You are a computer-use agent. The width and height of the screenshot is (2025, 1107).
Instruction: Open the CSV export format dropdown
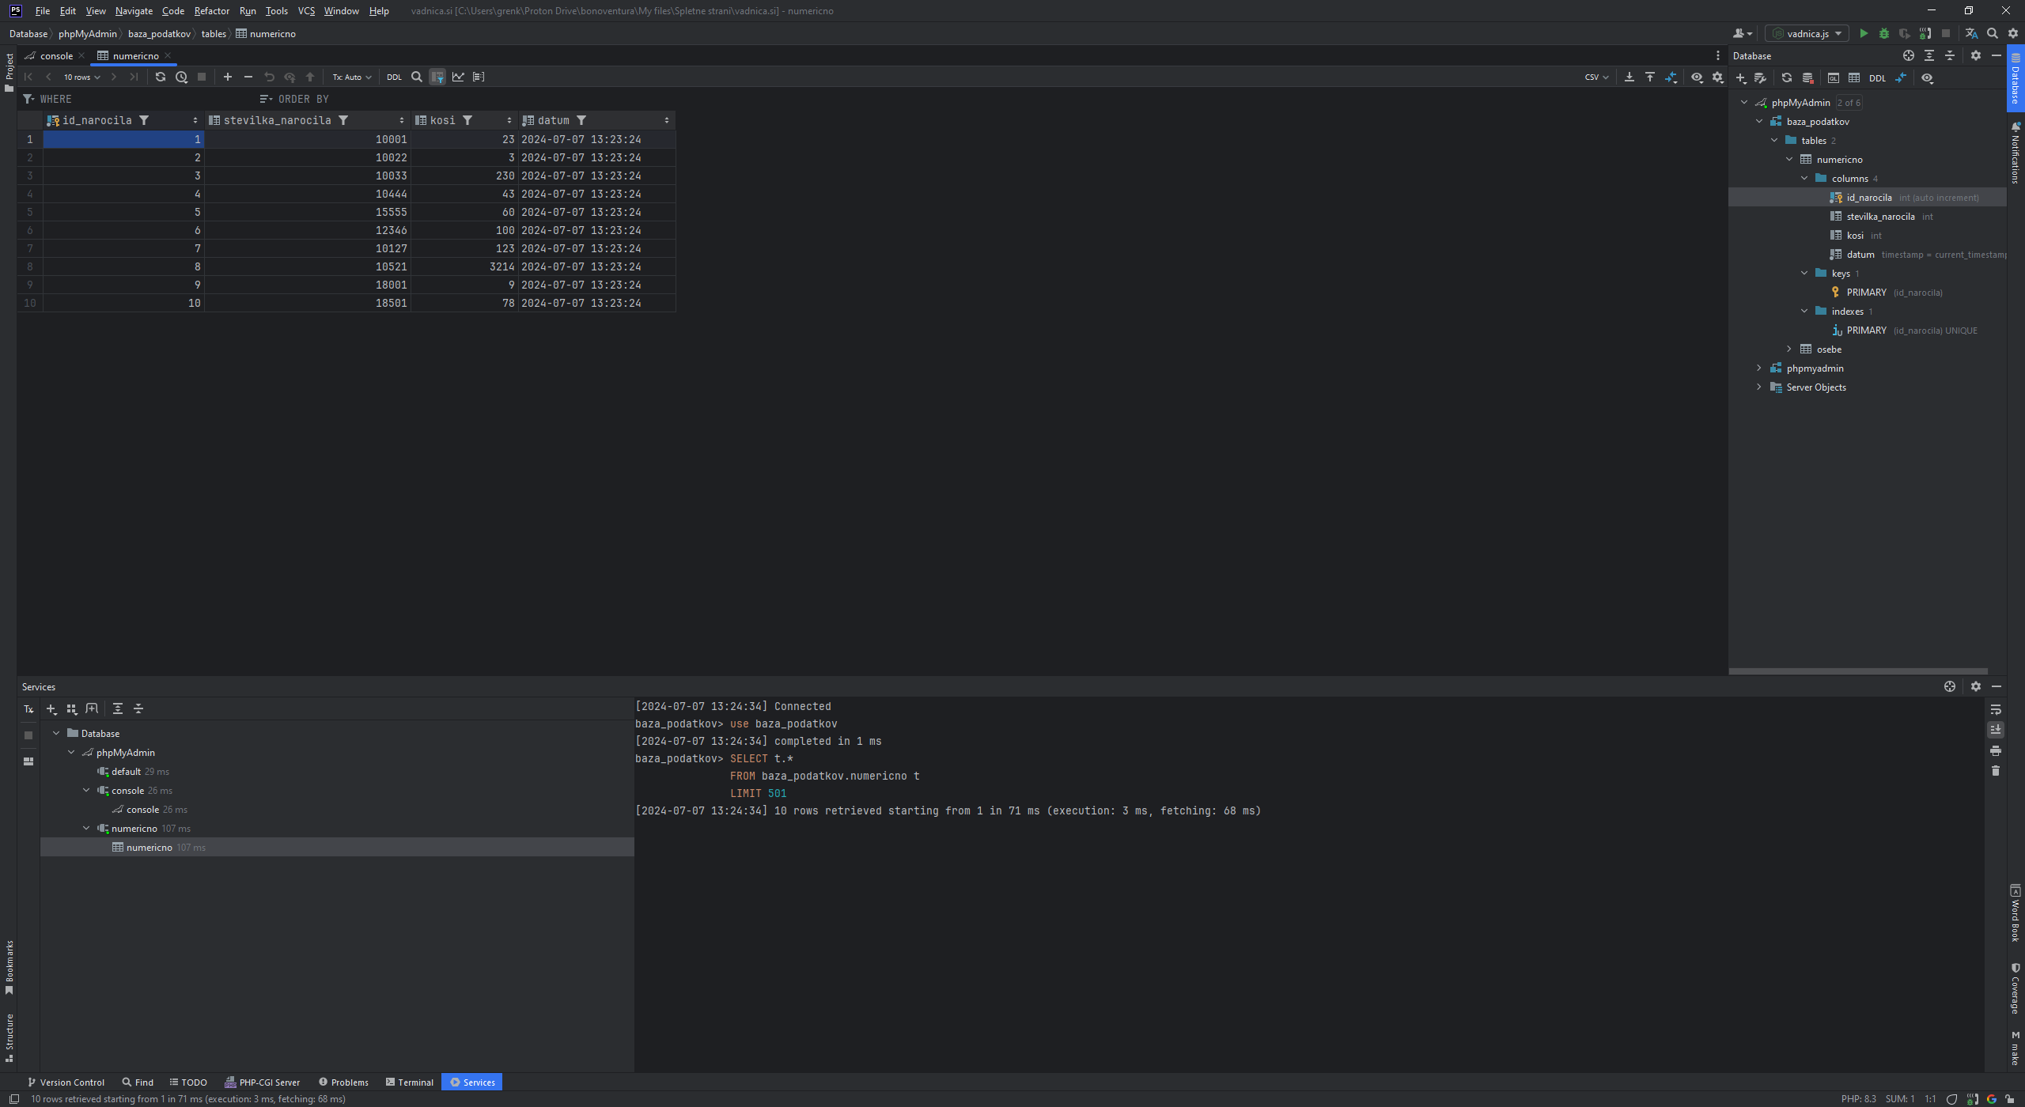point(1595,77)
